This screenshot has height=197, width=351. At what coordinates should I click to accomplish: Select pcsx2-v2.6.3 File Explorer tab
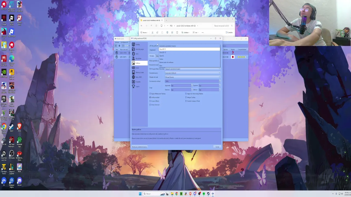click(152, 20)
